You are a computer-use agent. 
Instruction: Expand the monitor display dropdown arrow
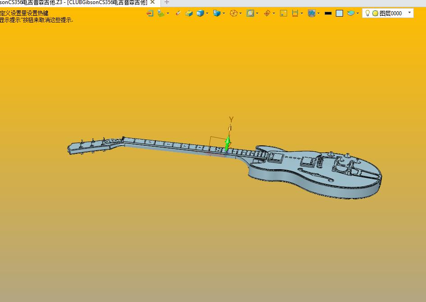[x=318, y=13]
